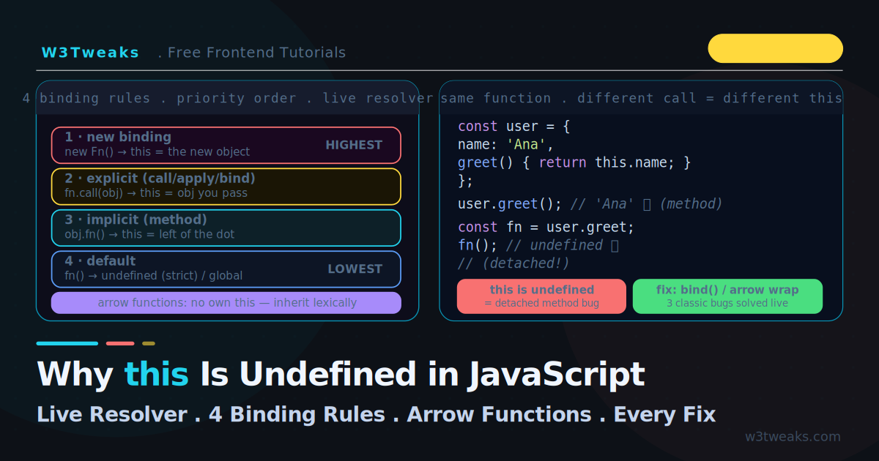Click '= detached method bug' text
Image resolution: width=879 pixels, height=461 pixels.
541,303
